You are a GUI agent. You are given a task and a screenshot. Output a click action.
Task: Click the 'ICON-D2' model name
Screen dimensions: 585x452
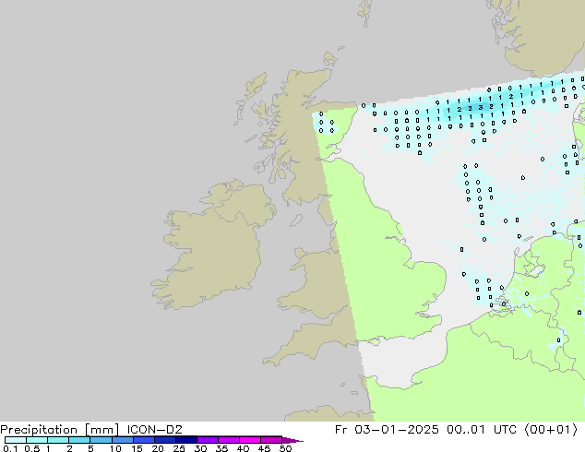[154, 430]
